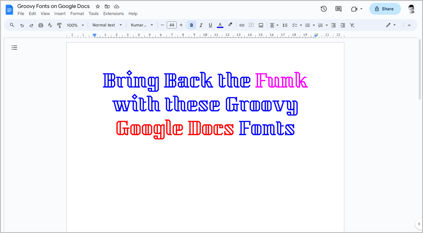The width and height of the screenshot is (423, 233).
Task: Insert a link
Action: coord(242,25)
